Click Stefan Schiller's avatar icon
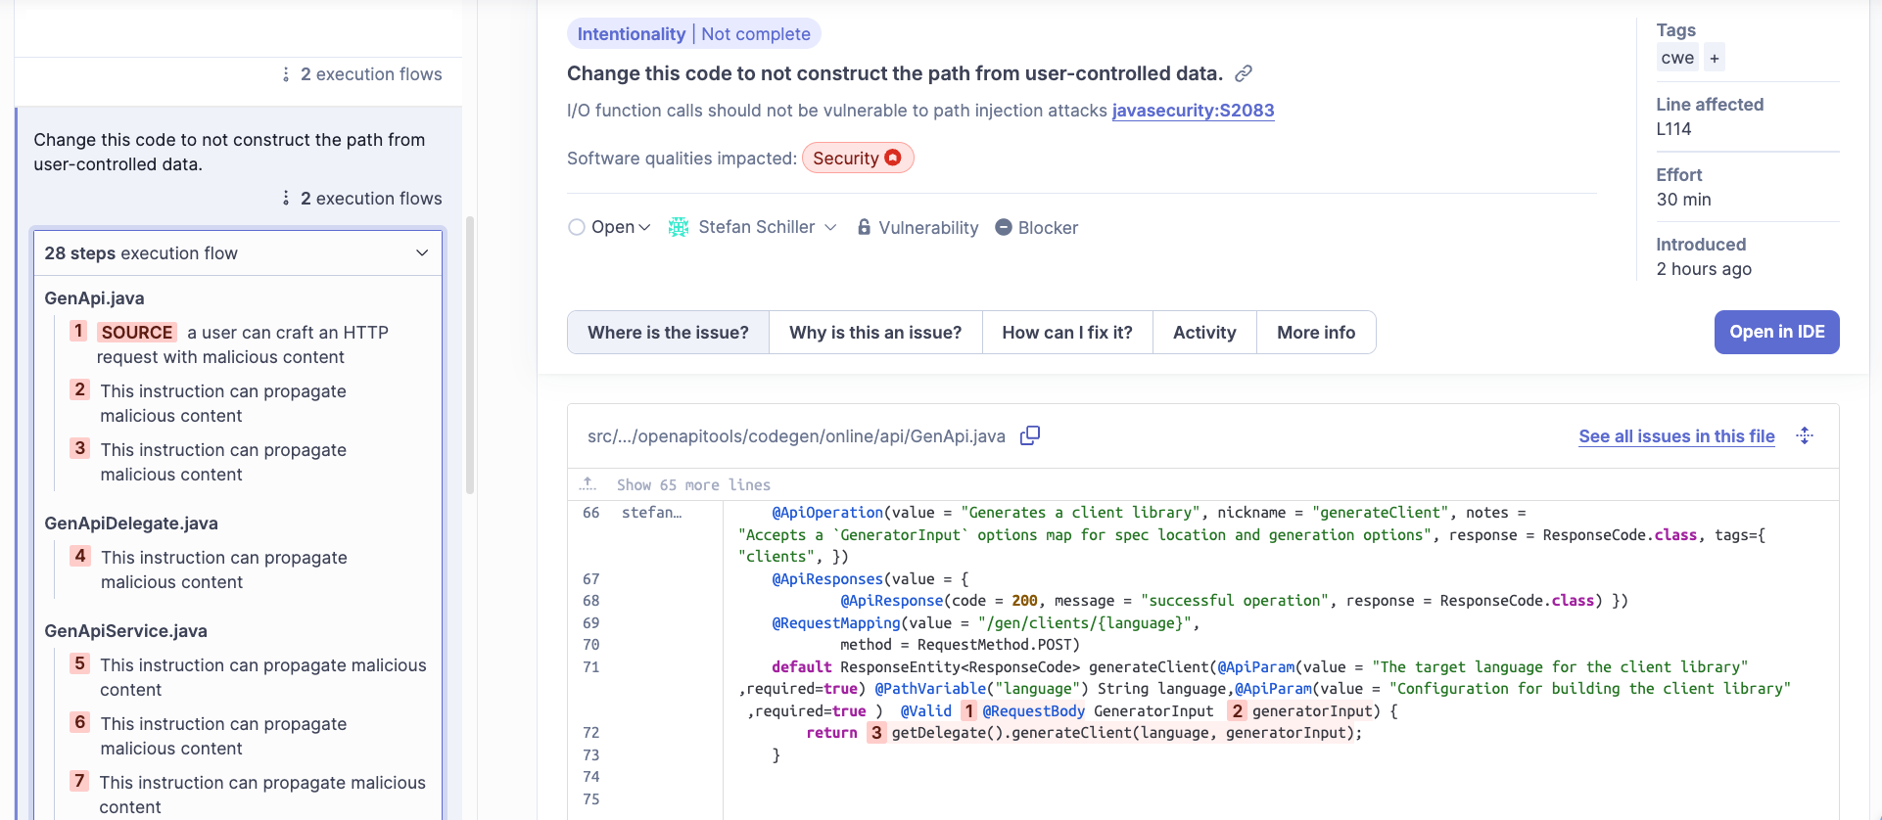The height and width of the screenshot is (820, 1882). point(679,227)
